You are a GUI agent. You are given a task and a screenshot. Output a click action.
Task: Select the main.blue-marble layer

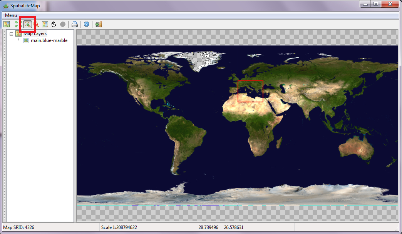point(49,40)
